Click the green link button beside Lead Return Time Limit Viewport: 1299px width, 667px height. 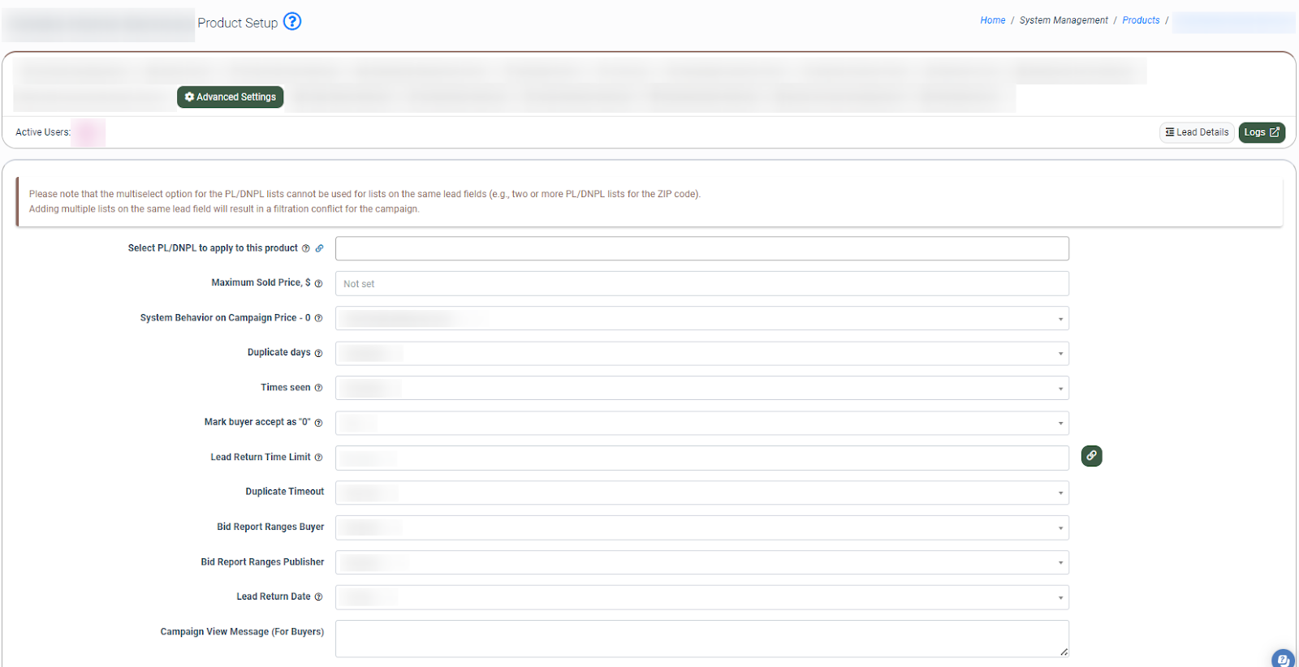[x=1091, y=456]
